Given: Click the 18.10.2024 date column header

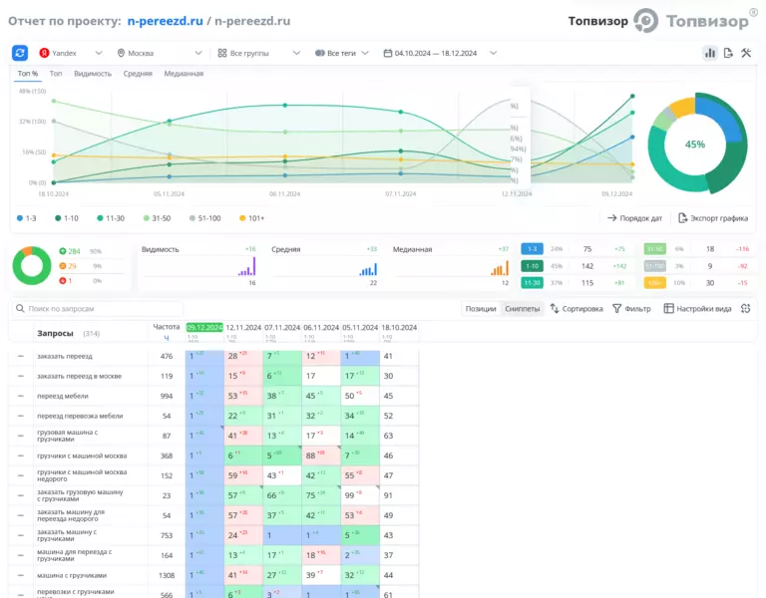Looking at the screenshot, I should point(399,327).
